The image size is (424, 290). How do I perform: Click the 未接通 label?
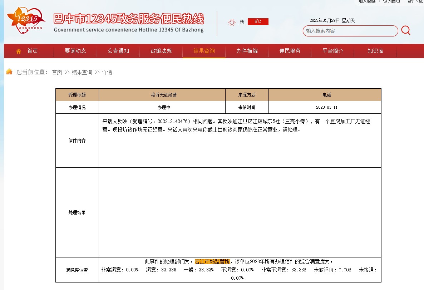point(368,270)
